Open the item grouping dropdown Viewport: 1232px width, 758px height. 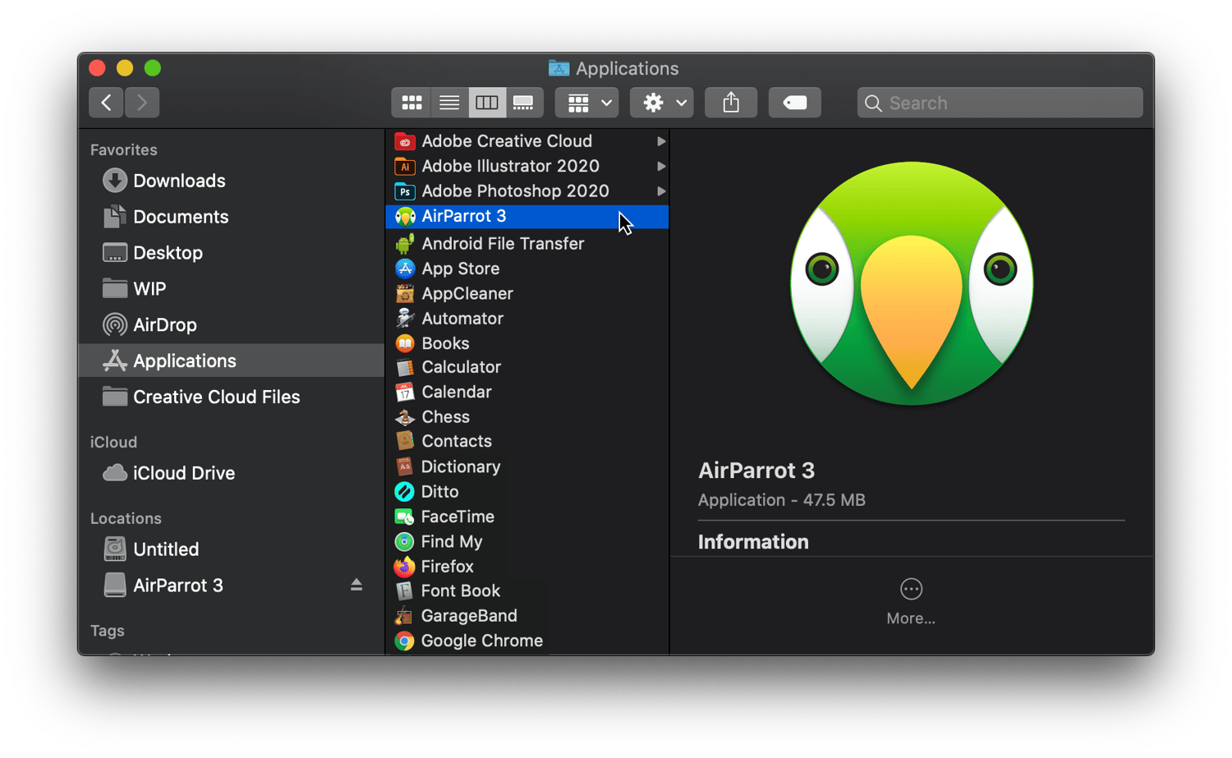click(x=586, y=102)
